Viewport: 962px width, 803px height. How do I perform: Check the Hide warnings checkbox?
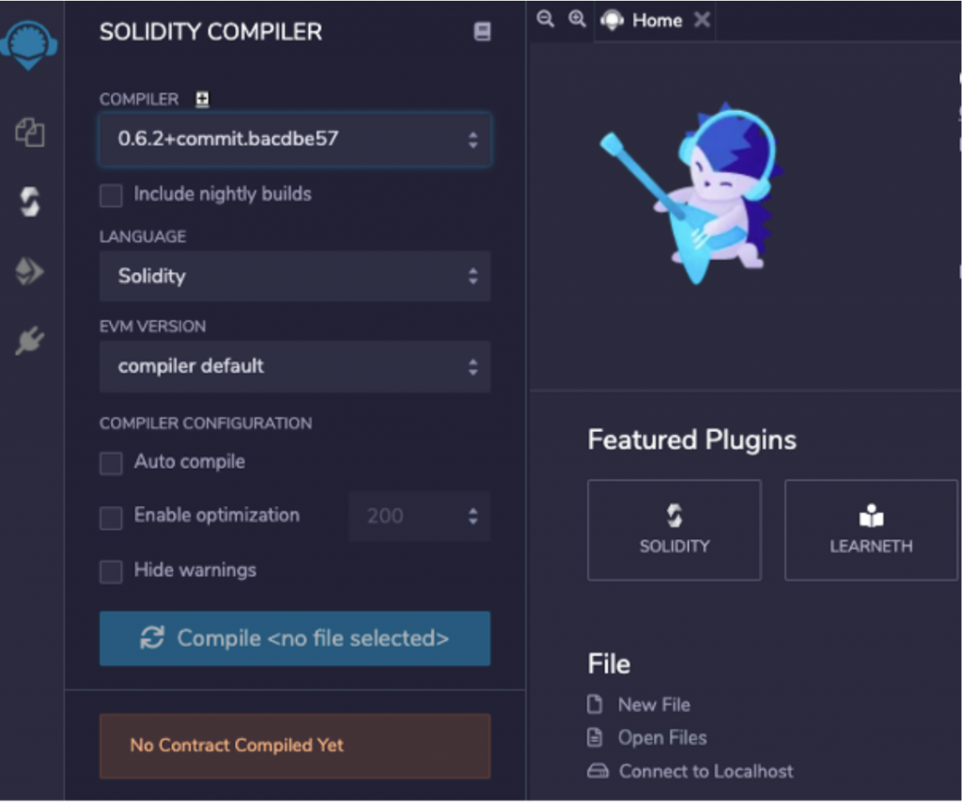tap(111, 572)
